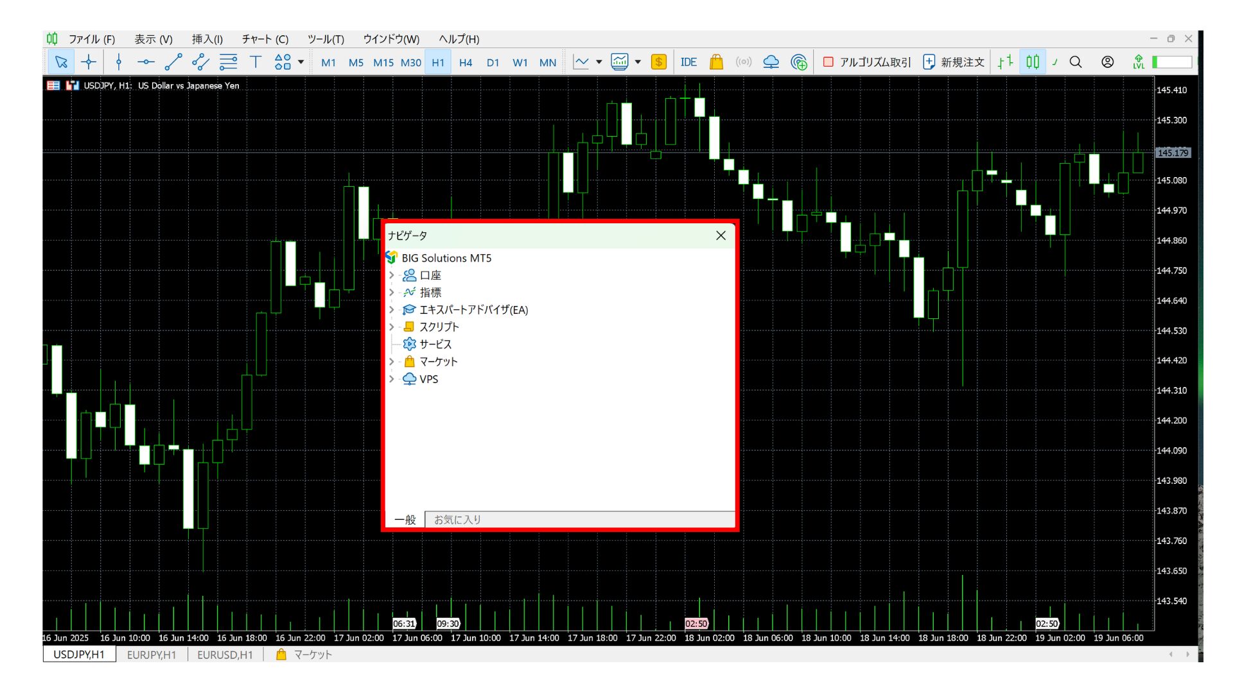The height and width of the screenshot is (693, 1233).
Task: Open the shapes tool dropdown arrow
Action: [301, 62]
